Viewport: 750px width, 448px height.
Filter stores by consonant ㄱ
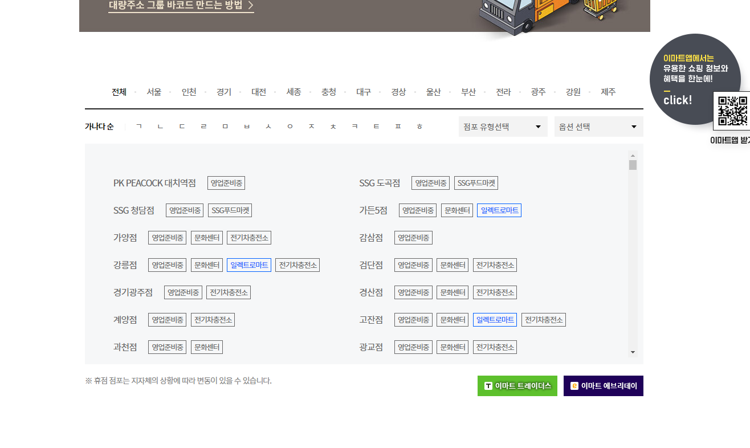138,127
